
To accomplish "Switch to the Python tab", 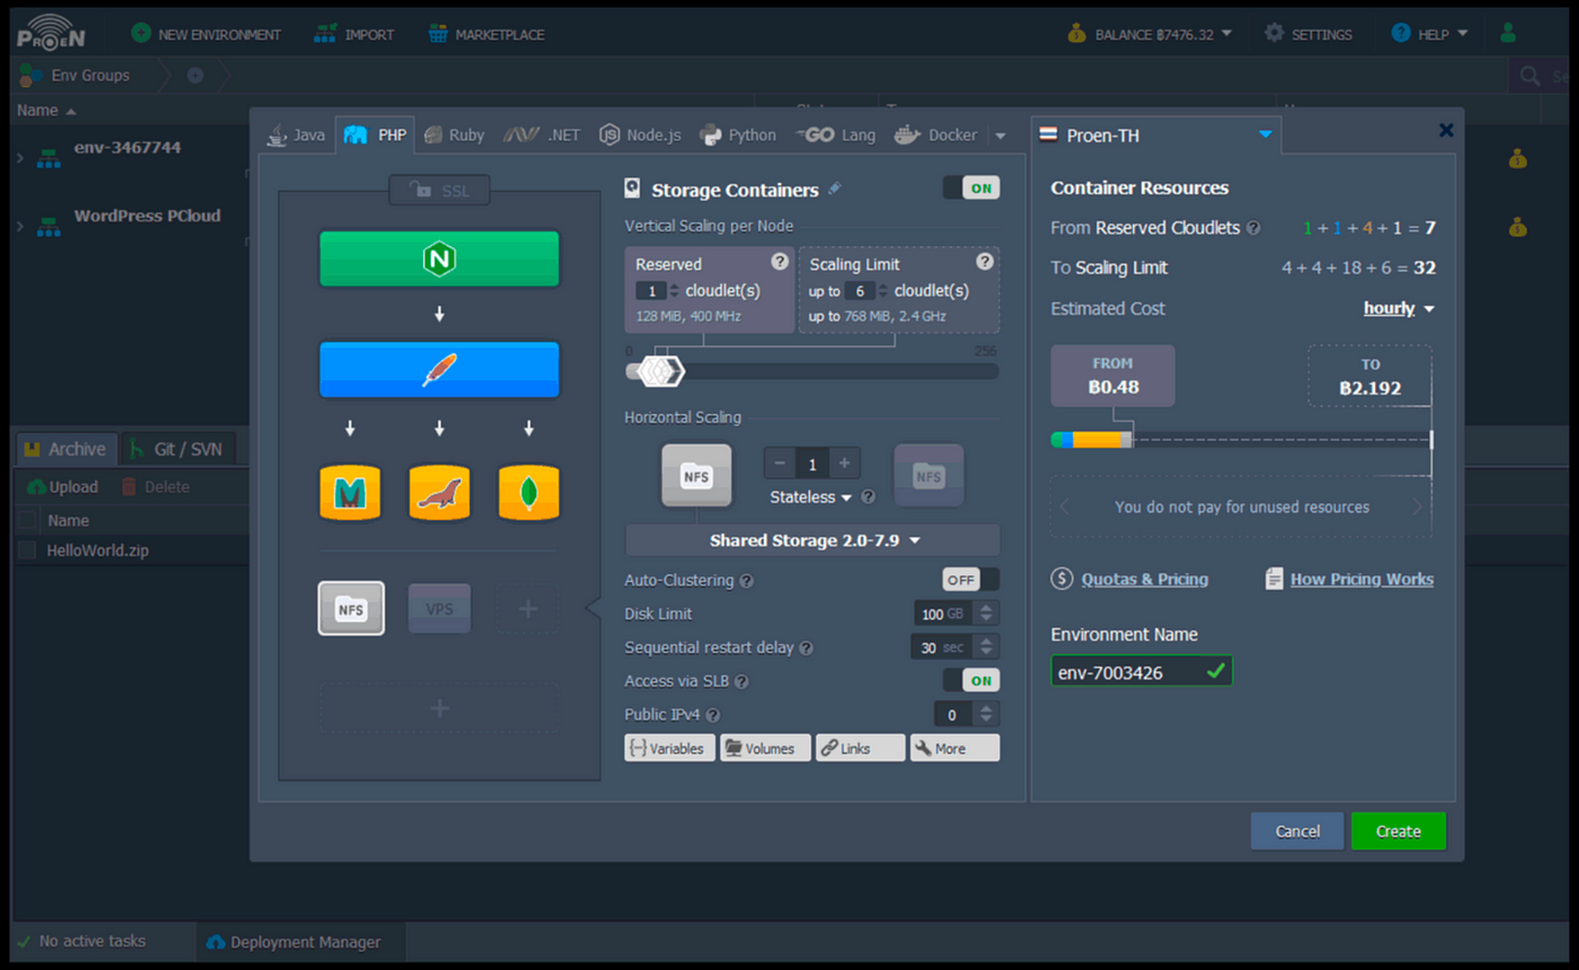I will point(738,135).
